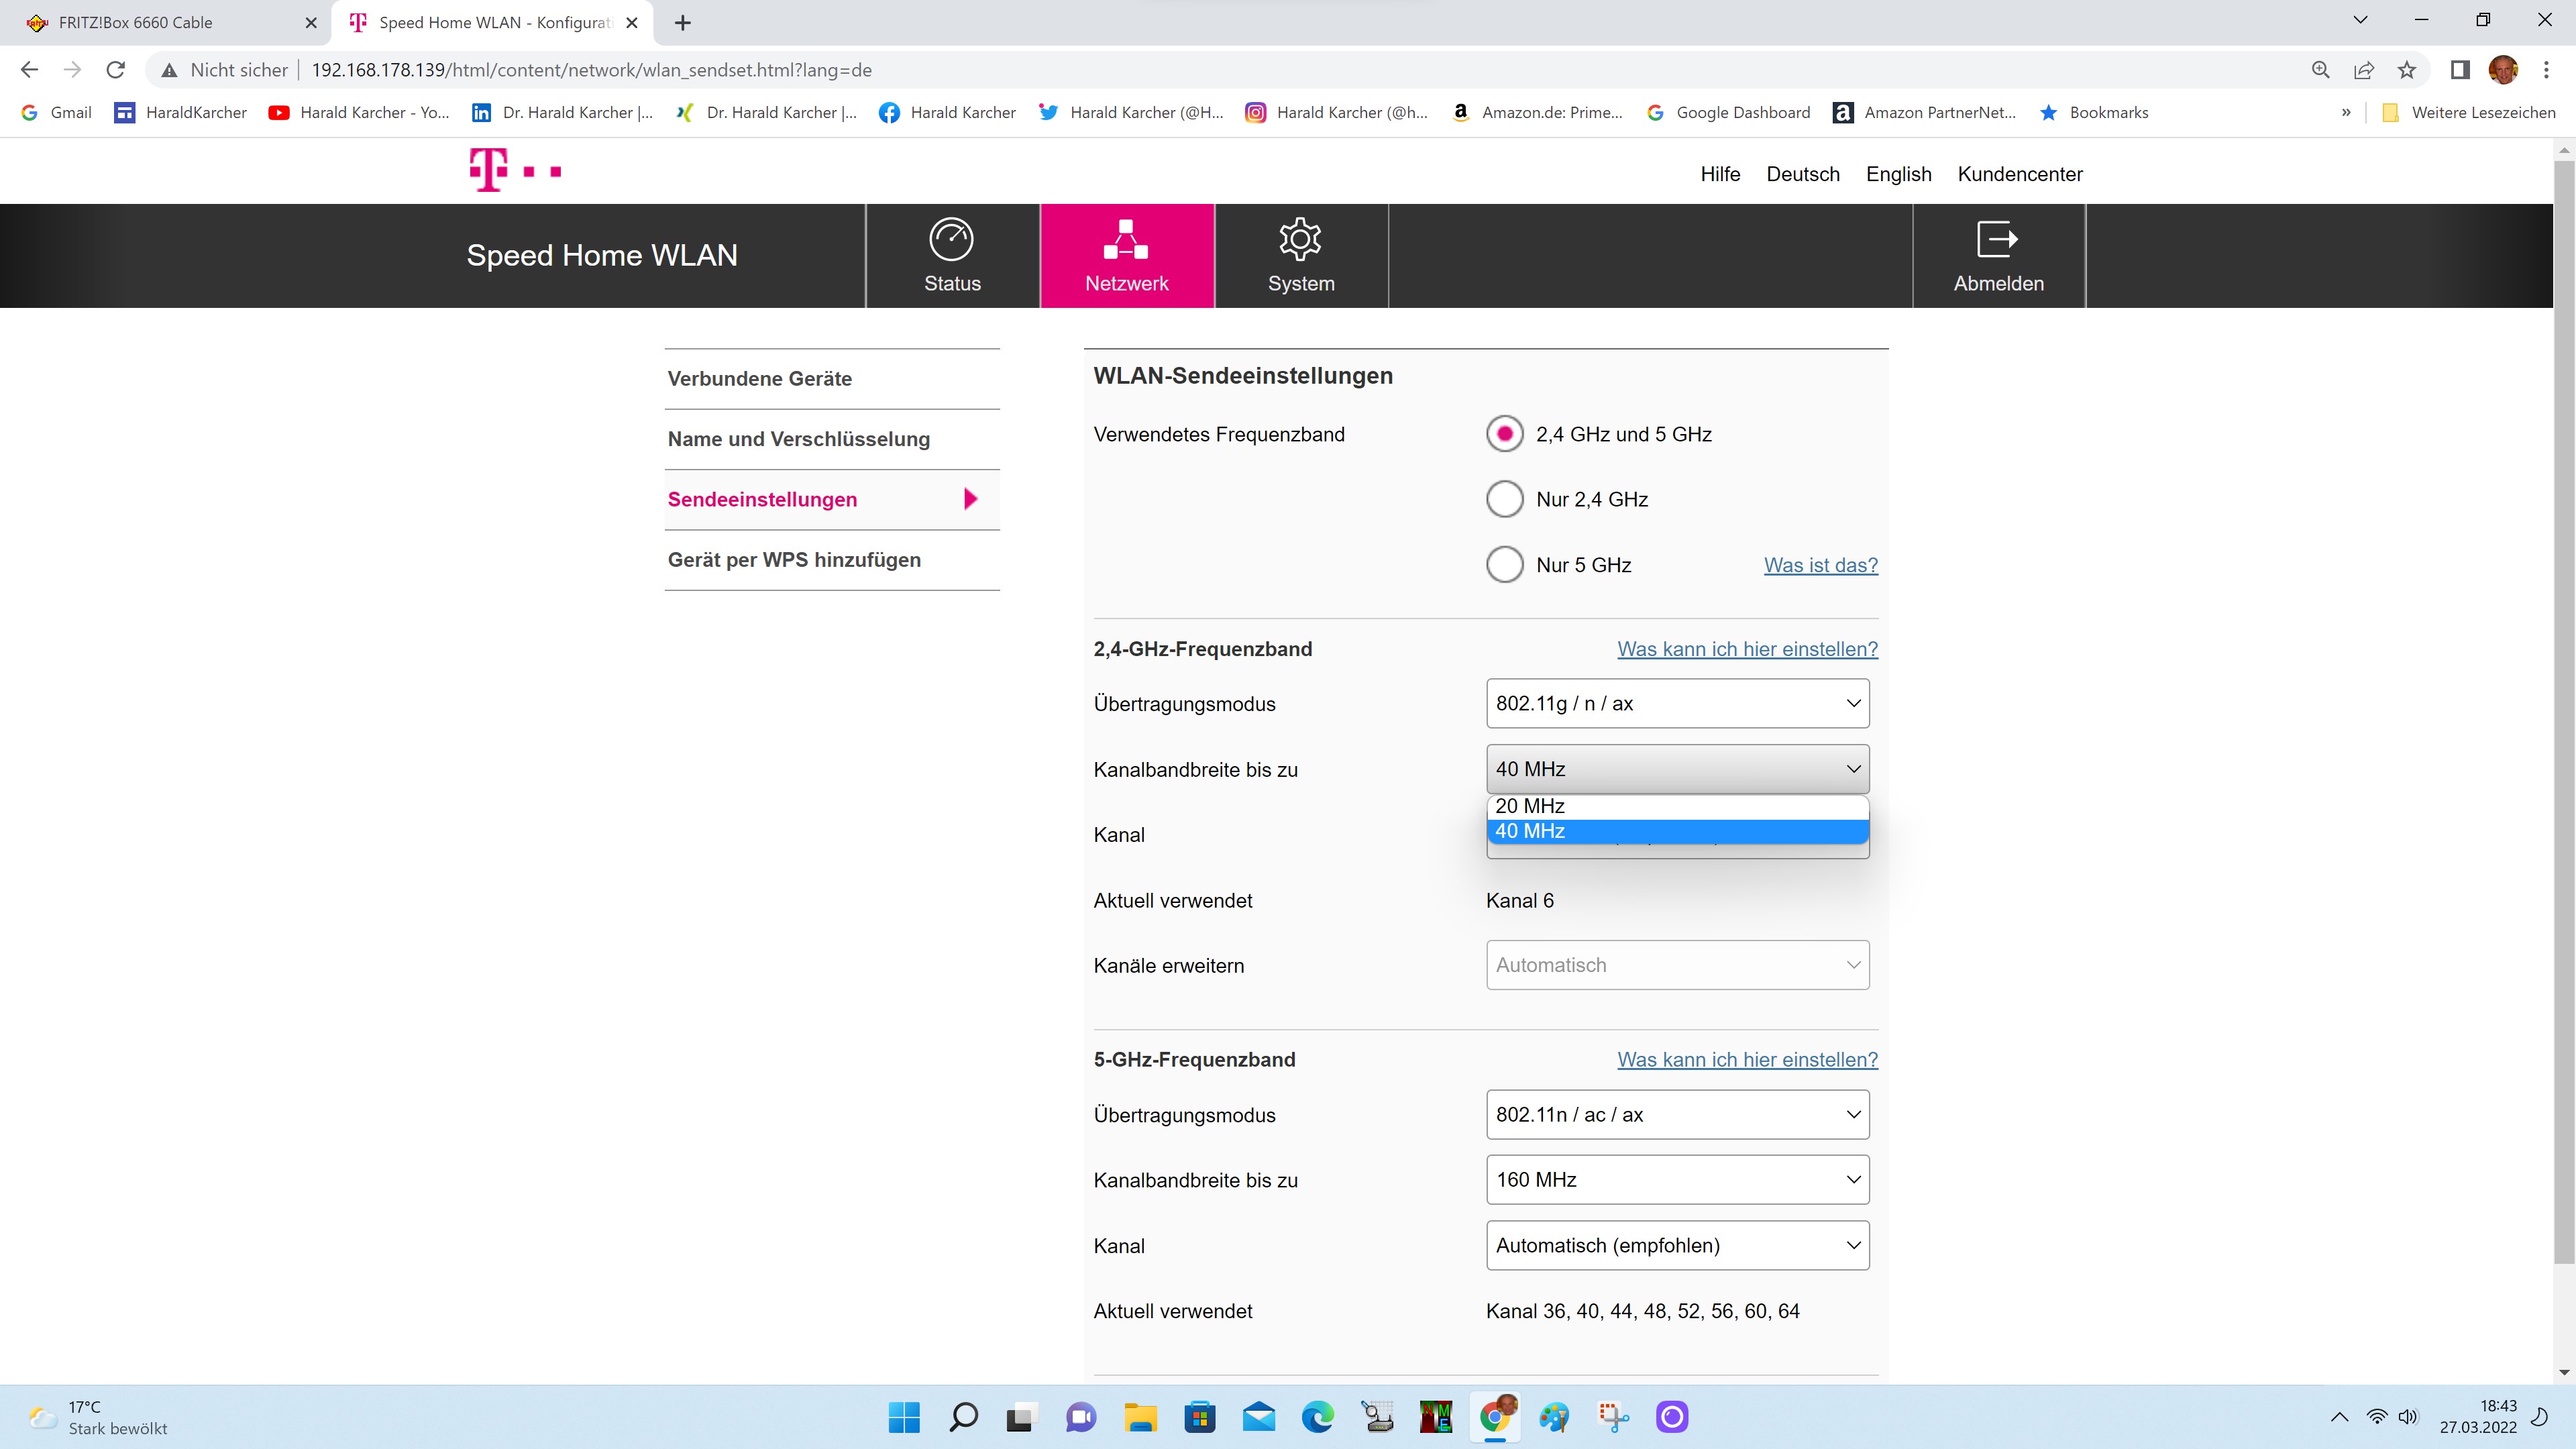Open File Explorer from taskbar
2576x1449 pixels.
(1140, 1417)
